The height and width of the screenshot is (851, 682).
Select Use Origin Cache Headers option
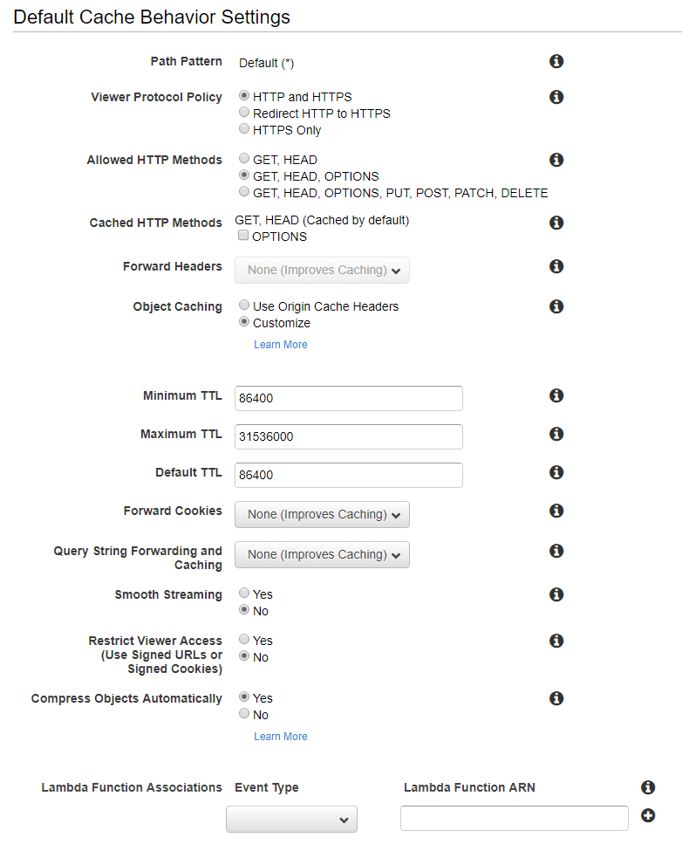tap(244, 305)
